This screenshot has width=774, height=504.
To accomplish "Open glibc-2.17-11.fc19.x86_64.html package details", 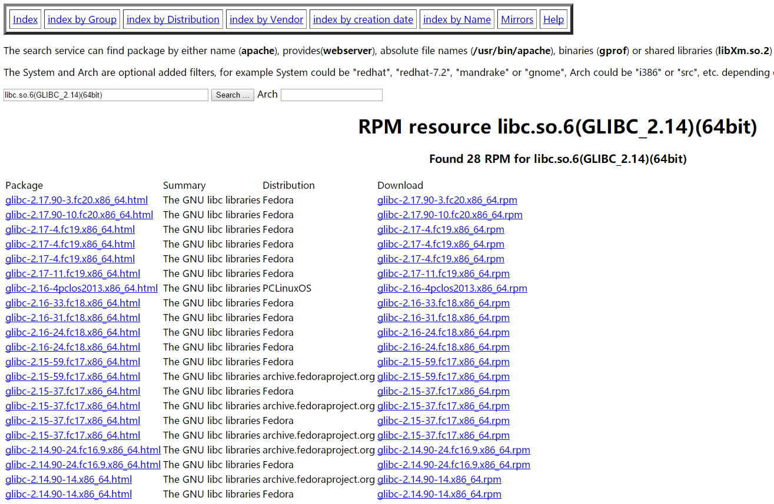I will click(72, 273).
